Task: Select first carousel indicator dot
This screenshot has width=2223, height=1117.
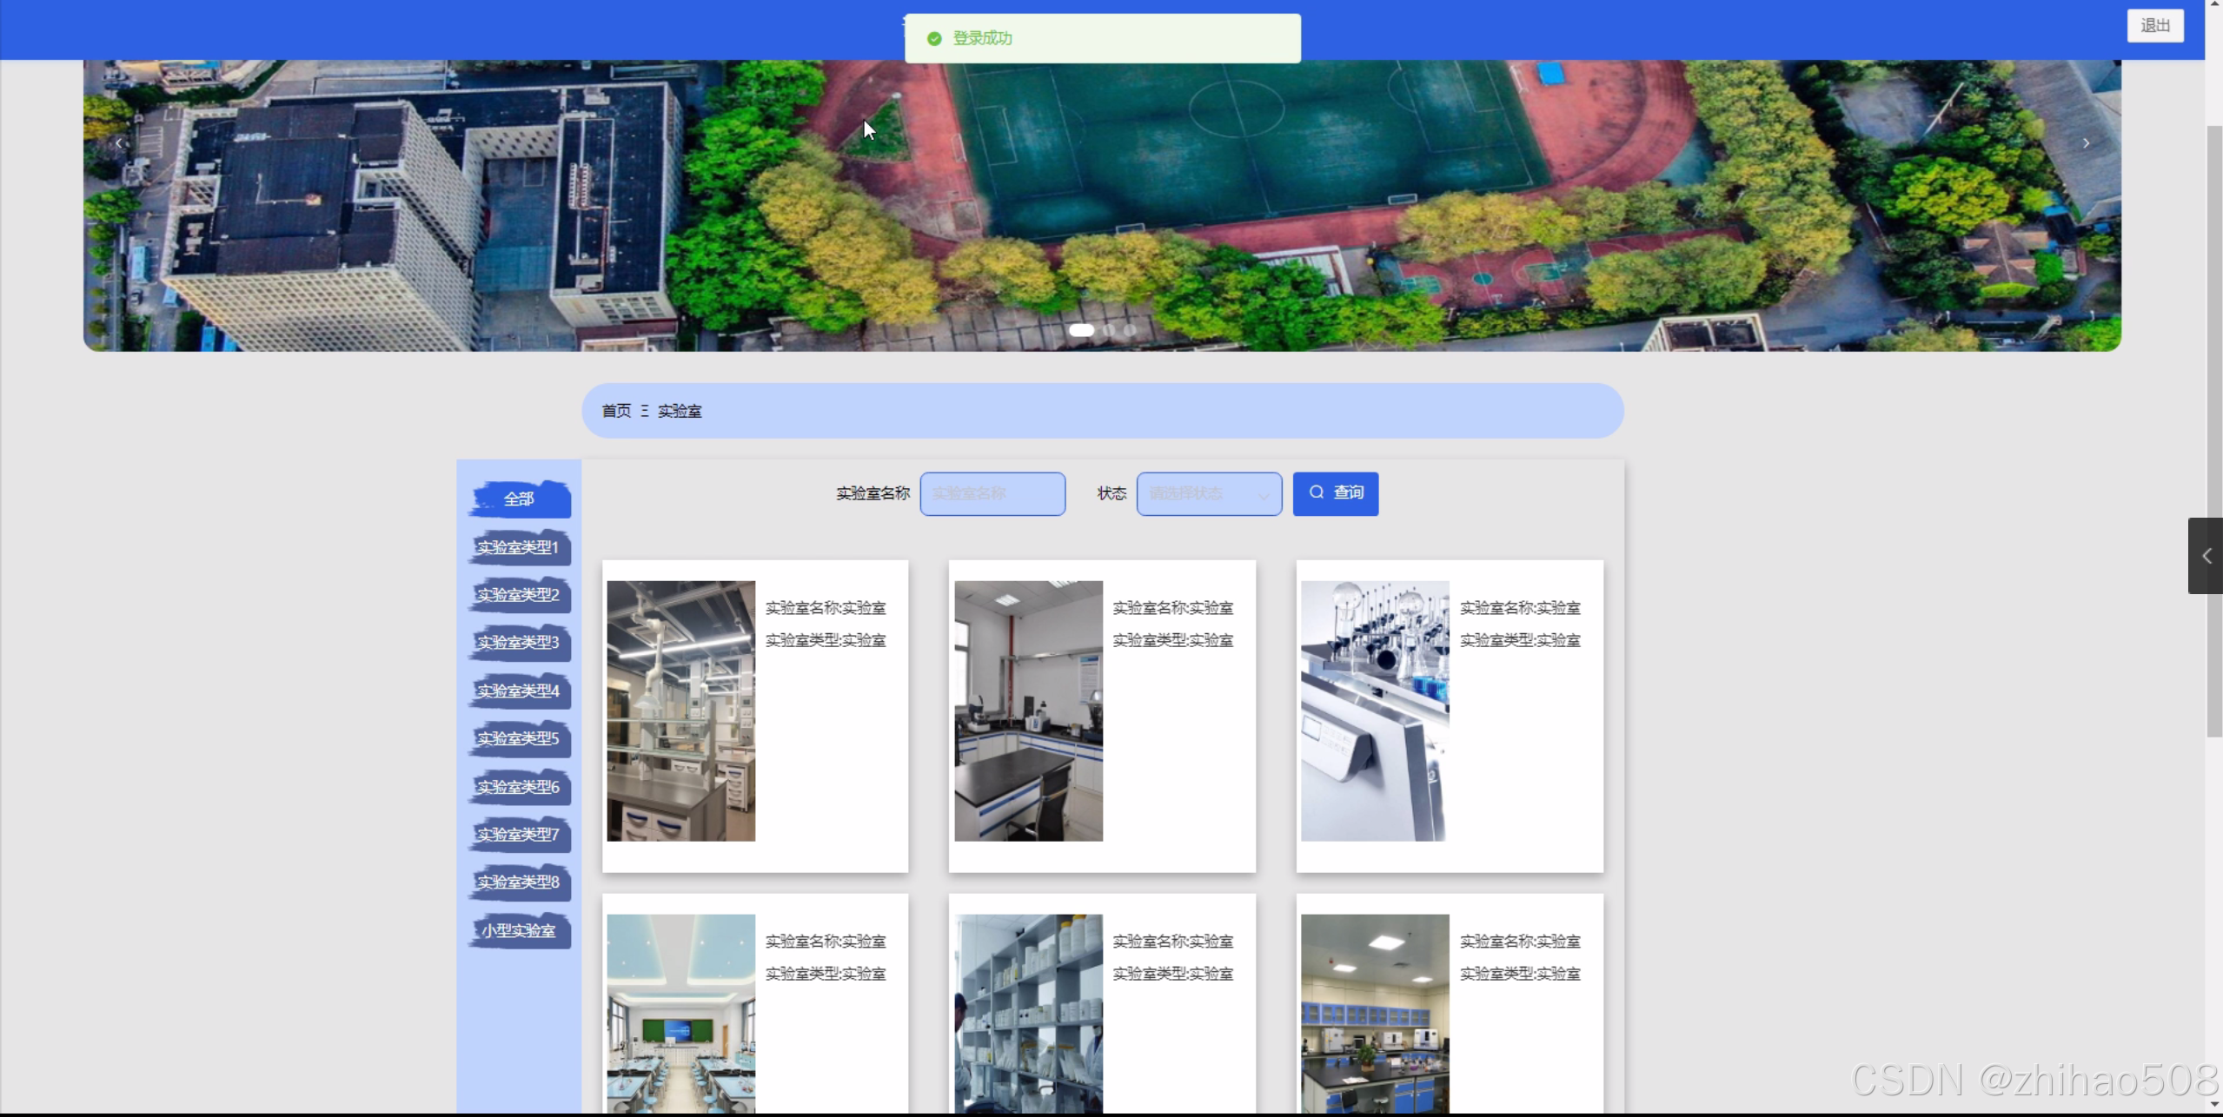Action: tap(1081, 330)
